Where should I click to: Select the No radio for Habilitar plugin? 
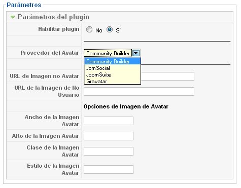pos(89,29)
